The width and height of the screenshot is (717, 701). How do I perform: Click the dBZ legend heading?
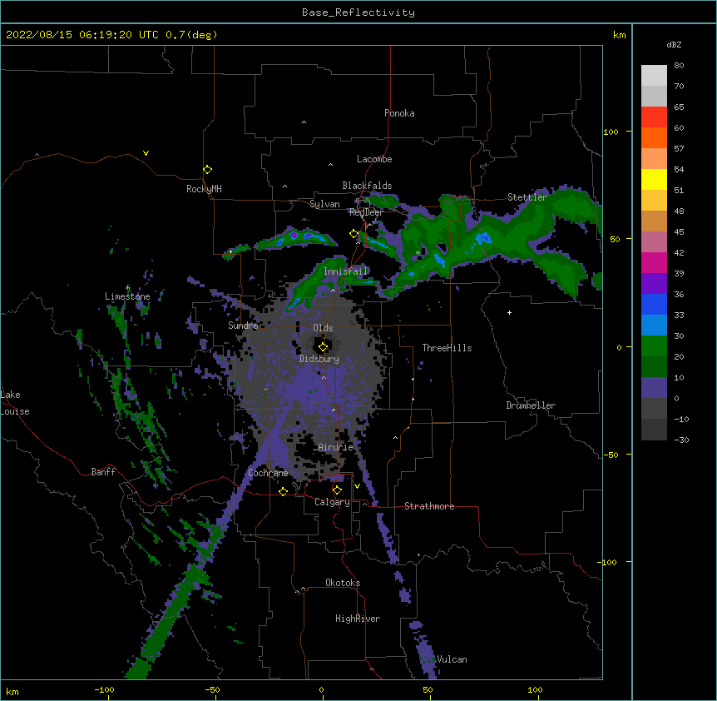(x=674, y=44)
